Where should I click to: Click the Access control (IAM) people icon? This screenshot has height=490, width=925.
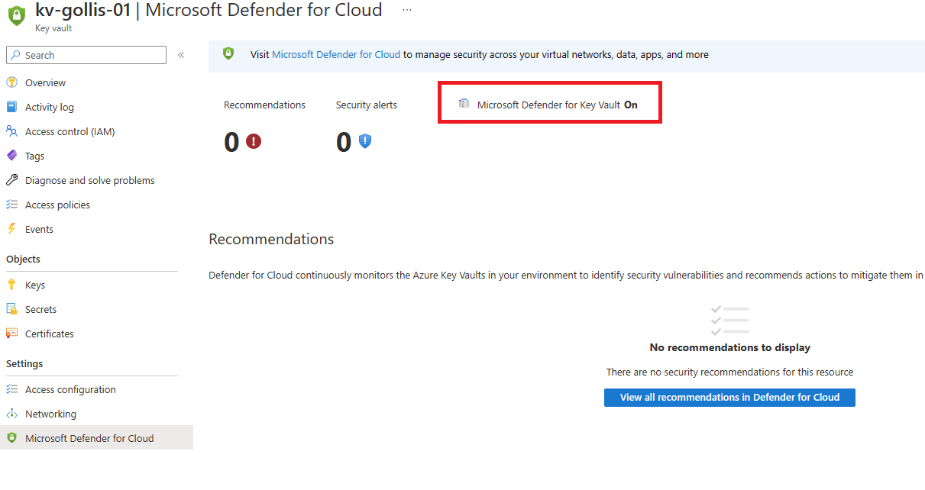click(x=11, y=131)
